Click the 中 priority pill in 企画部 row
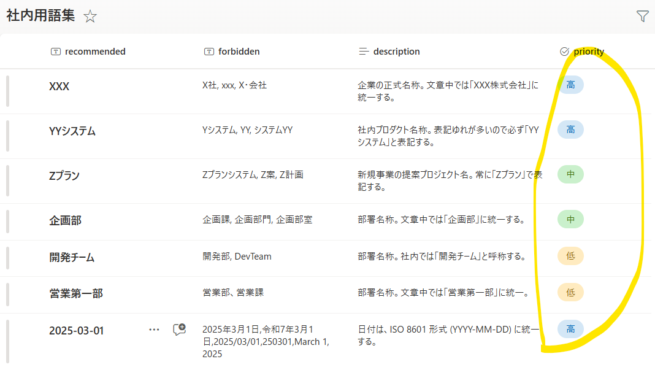 click(570, 220)
